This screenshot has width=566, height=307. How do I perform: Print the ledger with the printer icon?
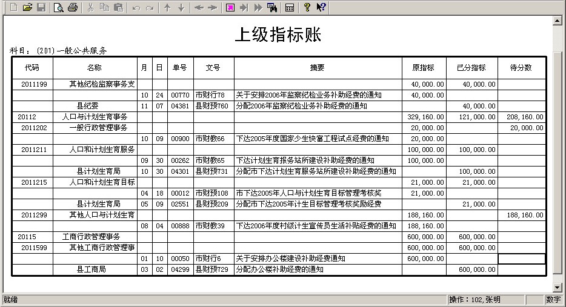tap(73, 7)
